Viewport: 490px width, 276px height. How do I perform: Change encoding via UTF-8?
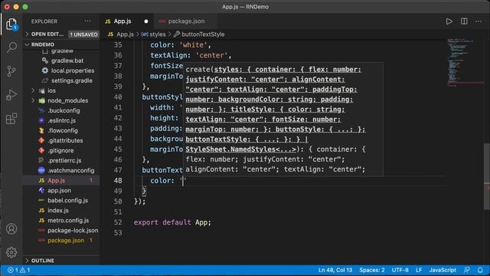pos(400,270)
